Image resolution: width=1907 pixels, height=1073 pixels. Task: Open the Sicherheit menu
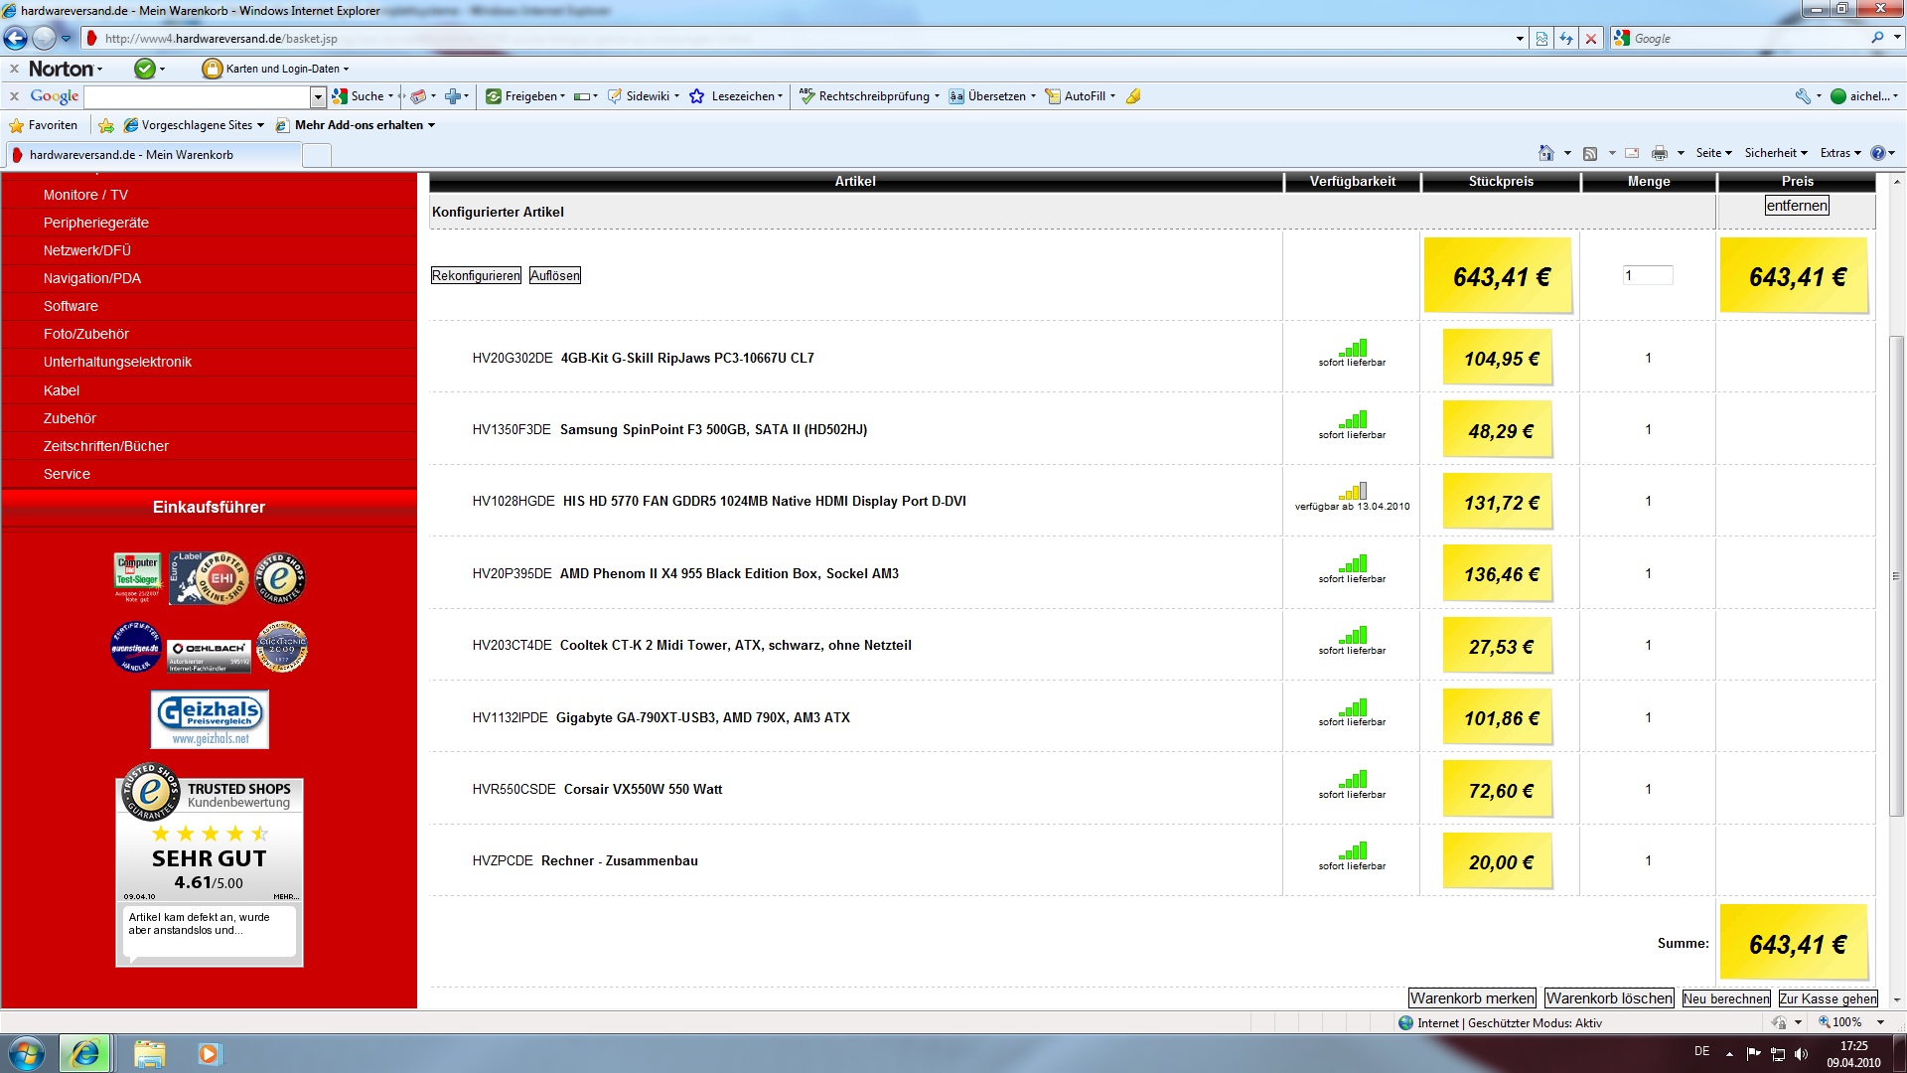1776,153
